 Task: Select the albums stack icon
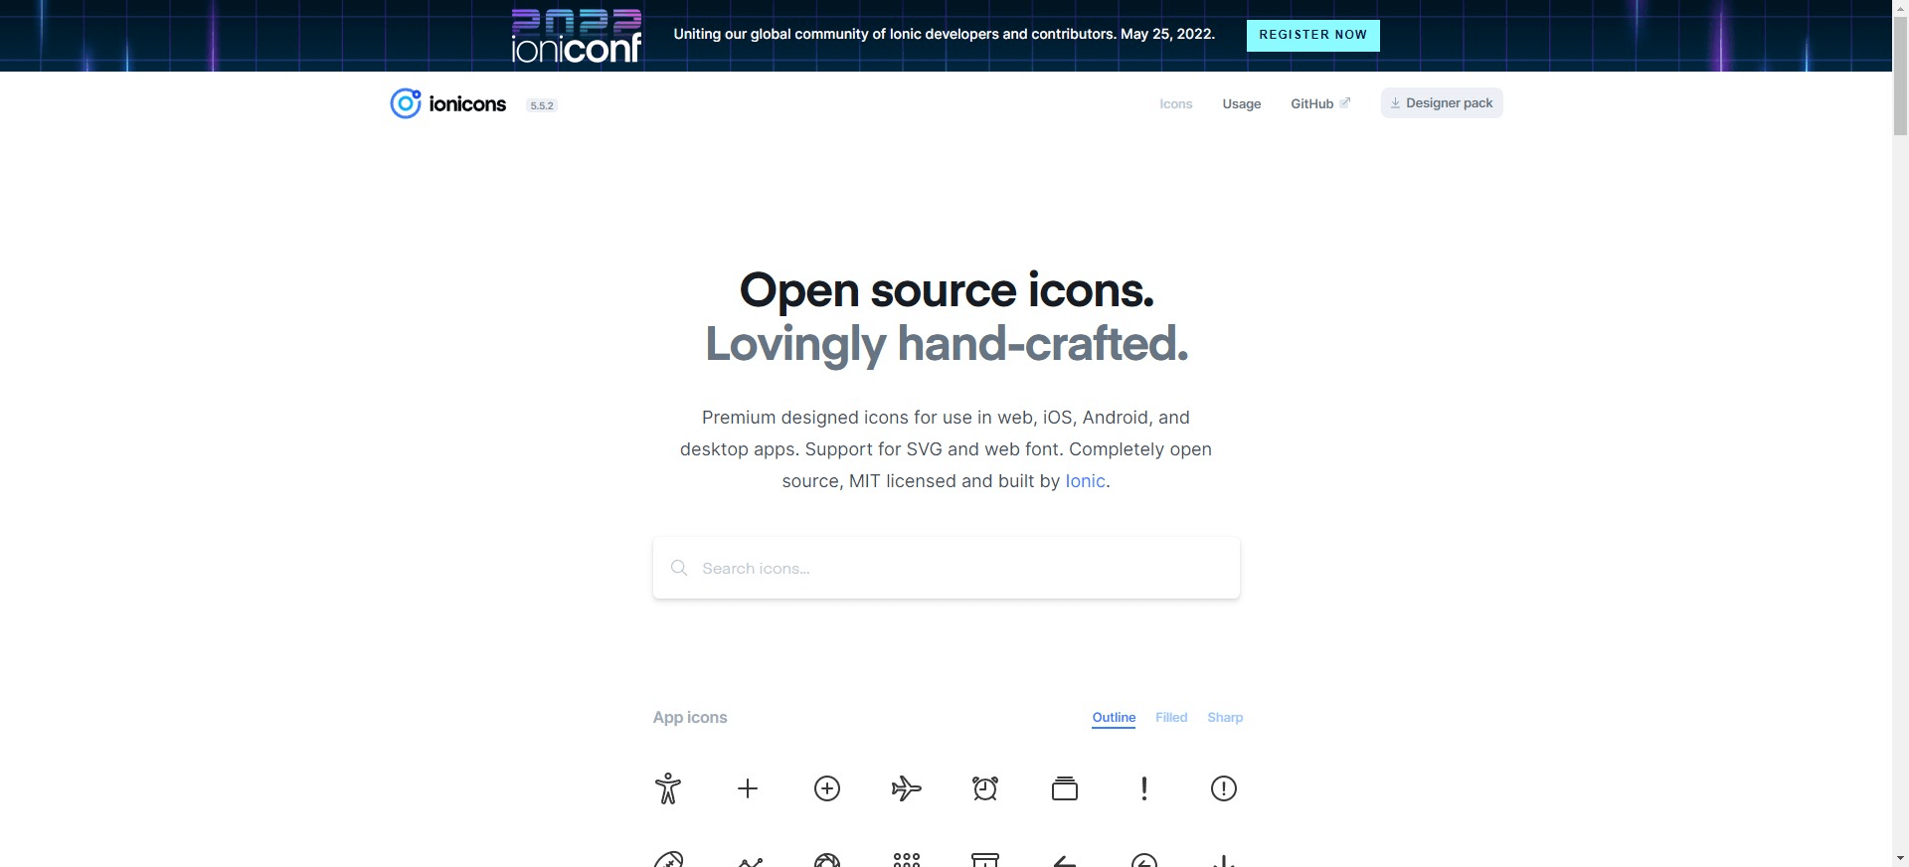pyautogui.click(x=1065, y=788)
